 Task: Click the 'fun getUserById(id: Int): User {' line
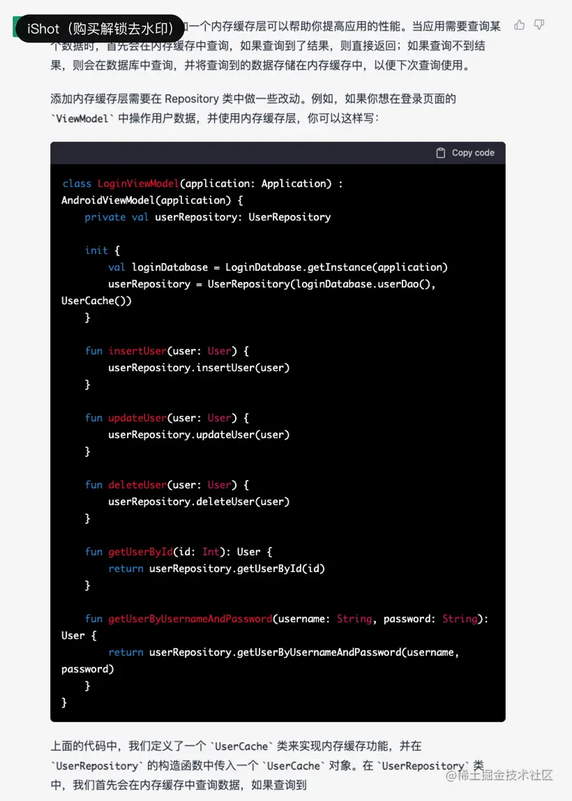179,552
